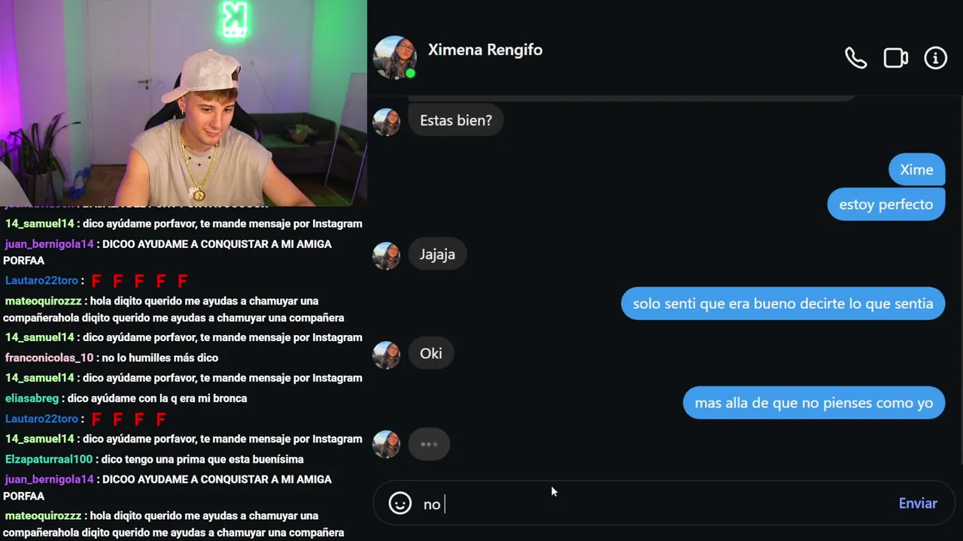
Task: Select the 'mas alla de que no pienses como yo' message
Action: coord(813,403)
